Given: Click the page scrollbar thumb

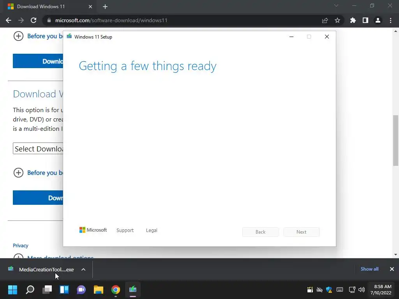Looking at the screenshot, I should click(x=395, y=140).
